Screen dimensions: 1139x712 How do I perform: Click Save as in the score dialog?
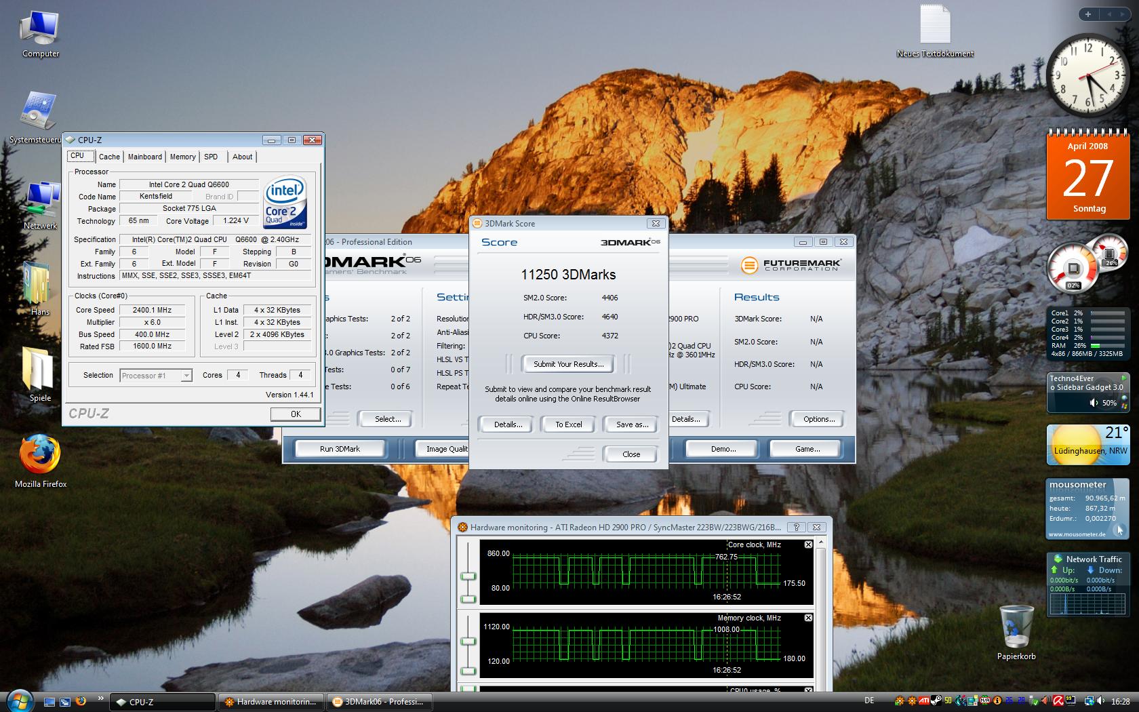(x=632, y=424)
